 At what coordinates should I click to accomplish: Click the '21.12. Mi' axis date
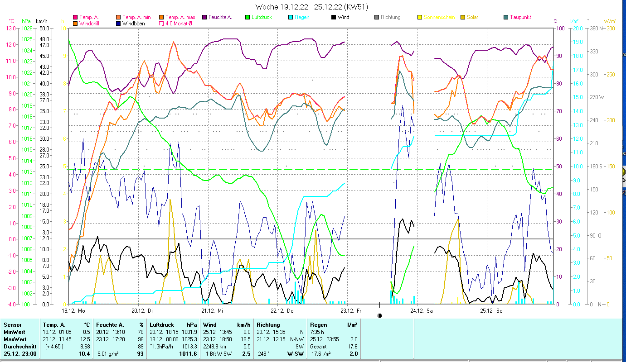(212, 311)
